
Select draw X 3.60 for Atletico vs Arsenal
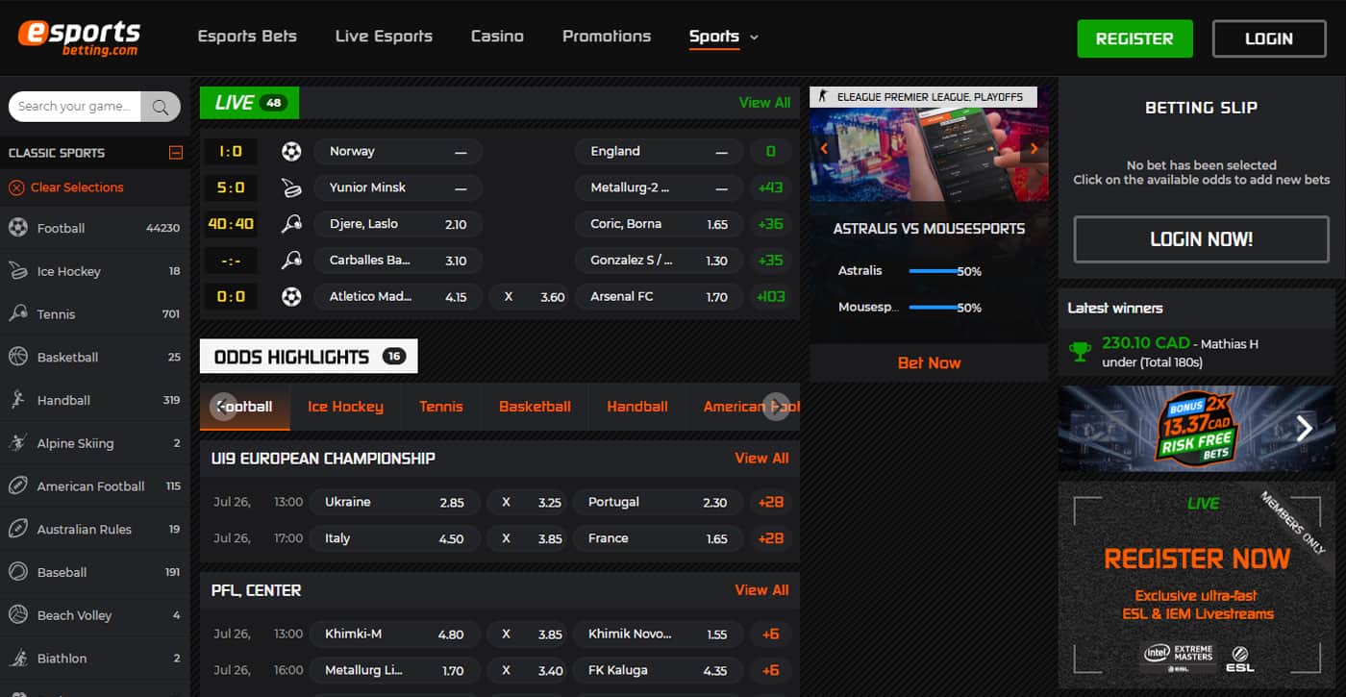pos(528,296)
